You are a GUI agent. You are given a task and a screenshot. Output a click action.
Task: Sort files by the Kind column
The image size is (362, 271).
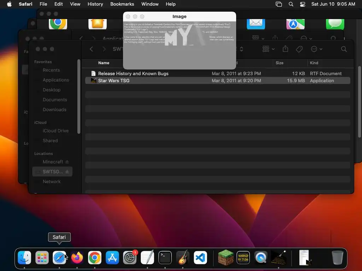pos(314,63)
